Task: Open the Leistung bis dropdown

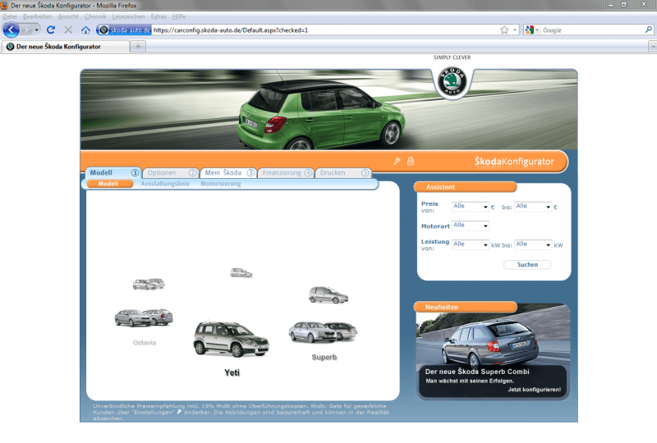Action: tap(532, 244)
